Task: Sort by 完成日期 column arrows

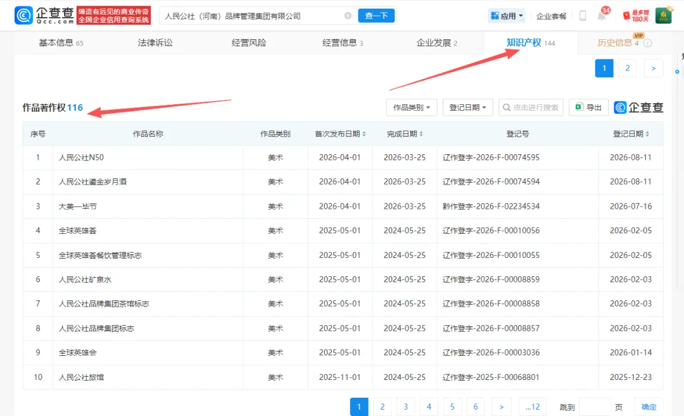Action: (x=421, y=134)
